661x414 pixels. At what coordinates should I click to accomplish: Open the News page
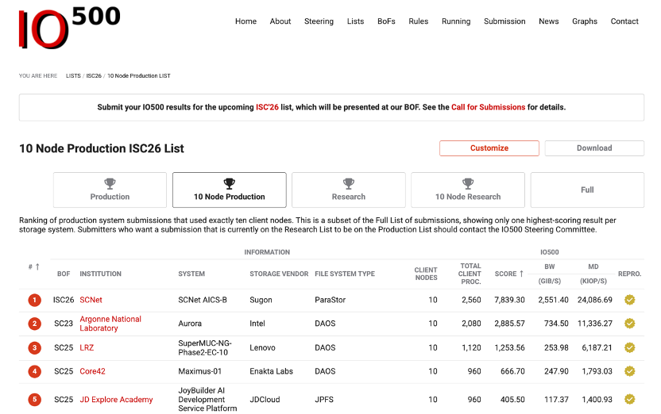pyautogui.click(x=548, y=21)
